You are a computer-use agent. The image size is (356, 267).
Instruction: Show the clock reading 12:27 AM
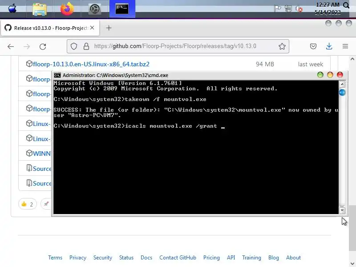point(328,5)
